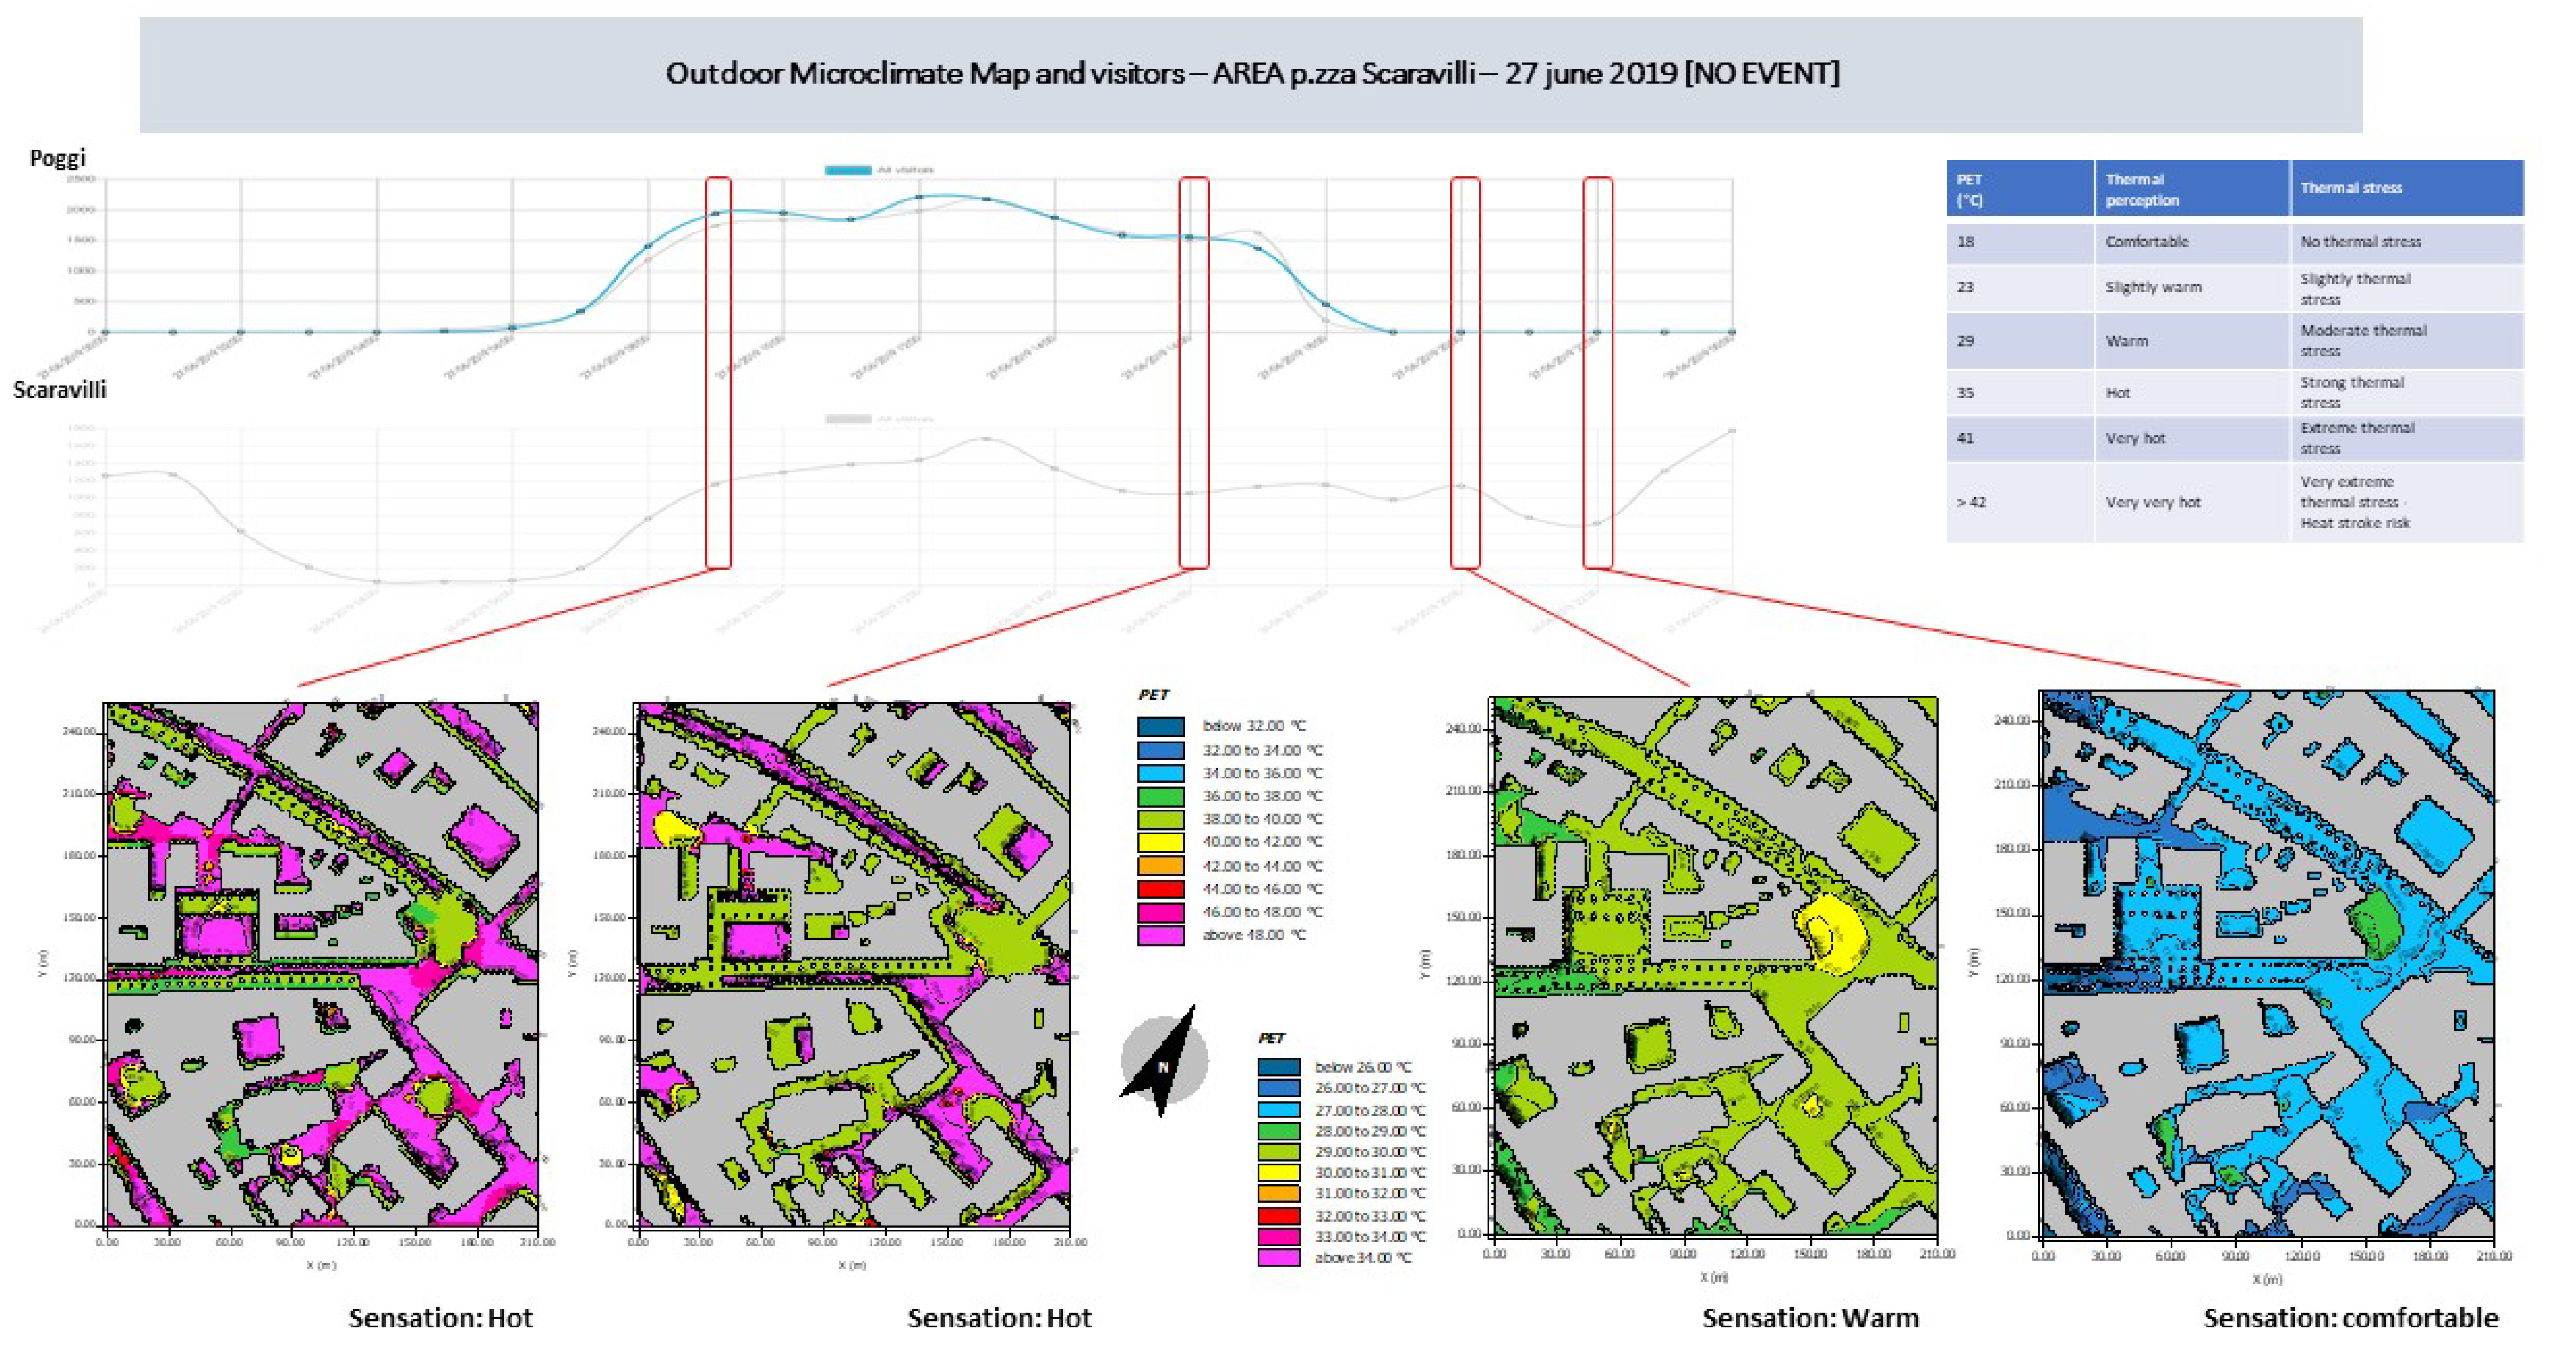The image size is (2552, 1353).
Task: Toggle the grey All visitors legend for Scaravilli
Action: coord(848,419)
